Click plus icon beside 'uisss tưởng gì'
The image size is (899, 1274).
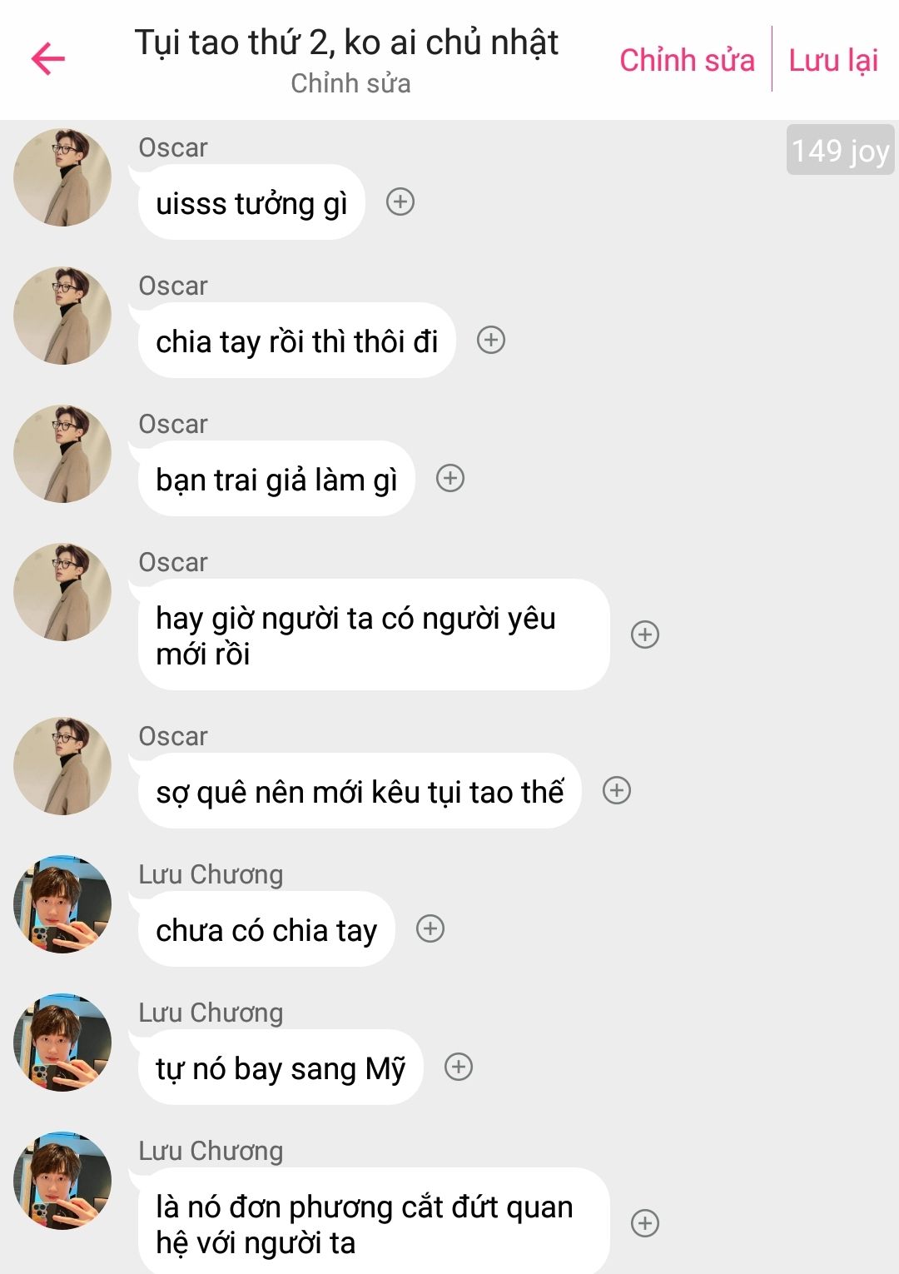[x=400, y=202]
